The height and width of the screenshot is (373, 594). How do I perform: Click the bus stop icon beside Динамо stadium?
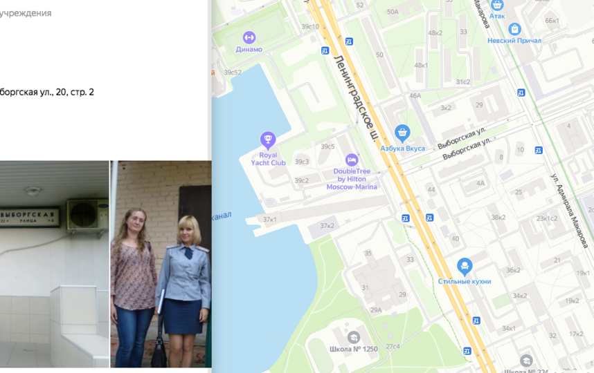(x=325, y=50)
